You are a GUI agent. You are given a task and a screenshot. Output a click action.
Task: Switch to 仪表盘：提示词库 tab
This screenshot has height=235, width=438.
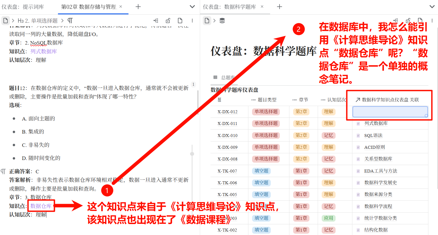23,7
